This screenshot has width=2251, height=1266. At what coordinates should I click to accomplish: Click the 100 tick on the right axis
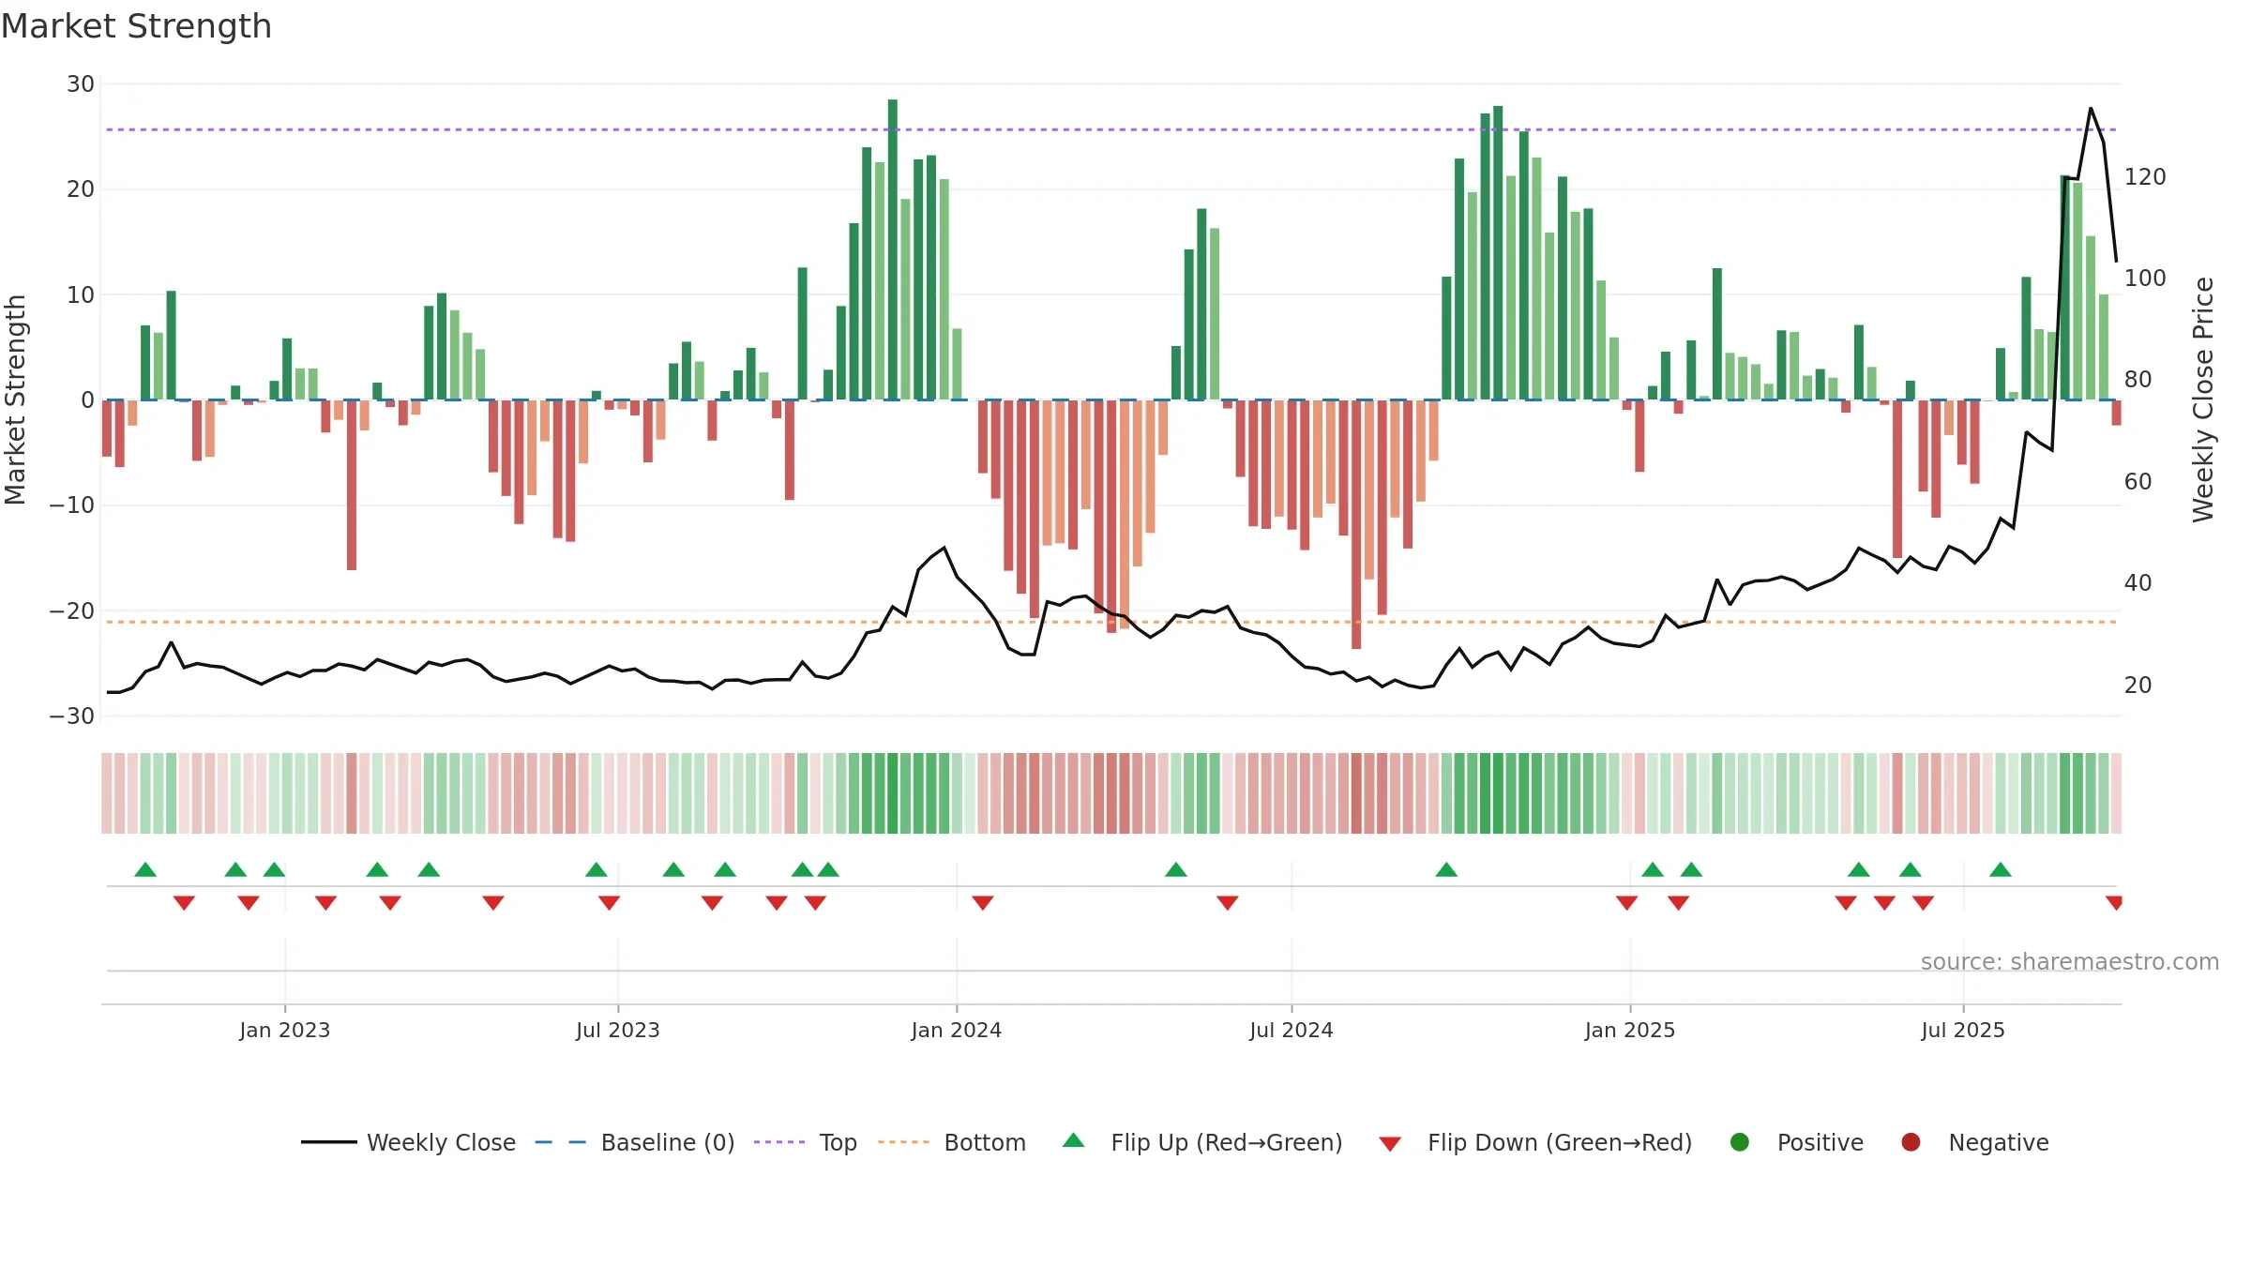(2145, 279)
